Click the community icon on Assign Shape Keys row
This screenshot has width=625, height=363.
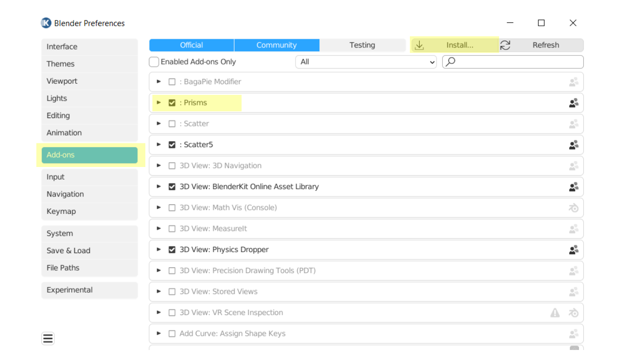coord(574,333)
